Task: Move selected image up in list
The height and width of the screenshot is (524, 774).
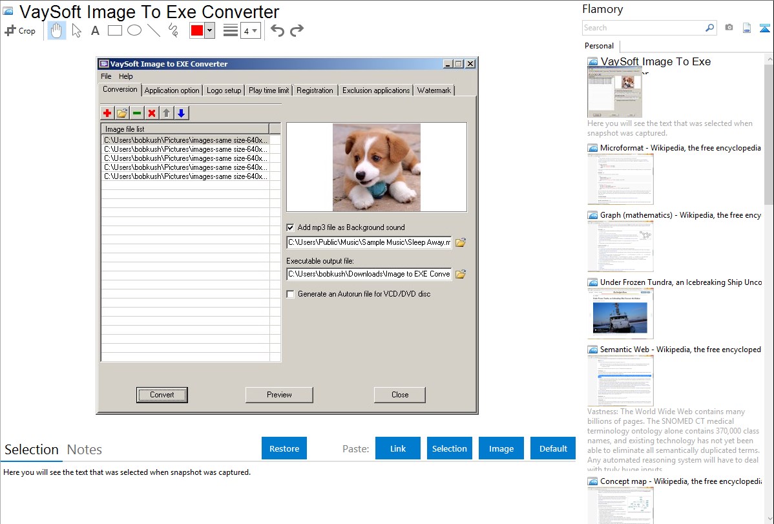Action: [x=166, y=113]
